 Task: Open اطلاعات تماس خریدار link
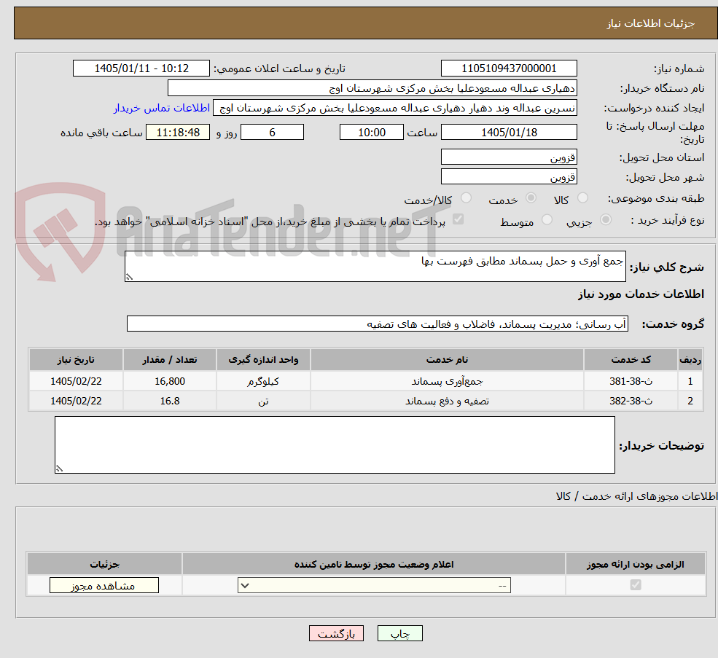(162, 108)
